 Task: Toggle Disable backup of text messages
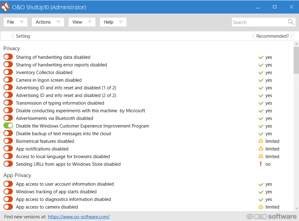[x=8, y=133]
